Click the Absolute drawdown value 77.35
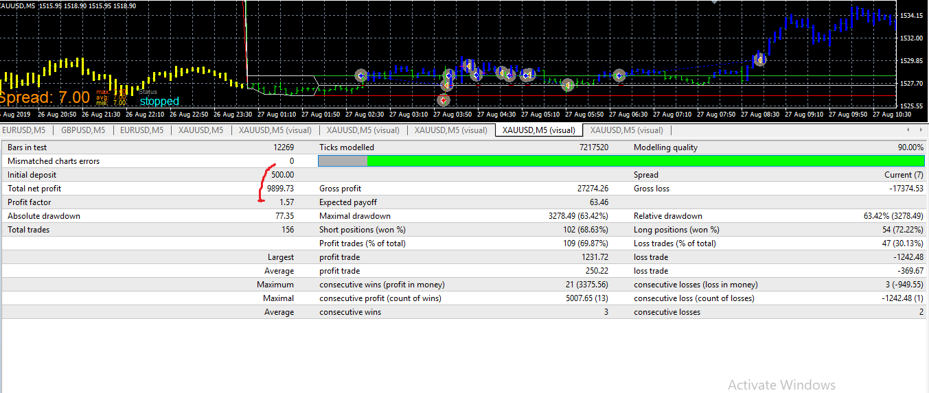This screenshot has height=393, width=929. click(x=284, y=216)
